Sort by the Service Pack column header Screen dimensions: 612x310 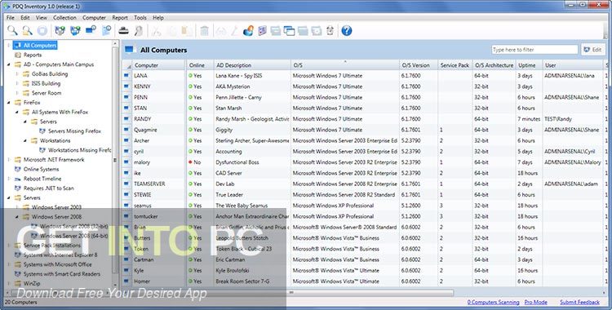point(455,65)
